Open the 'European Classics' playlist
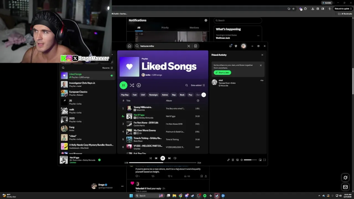This screenshot has width=354, height=199. pos(87,93)
